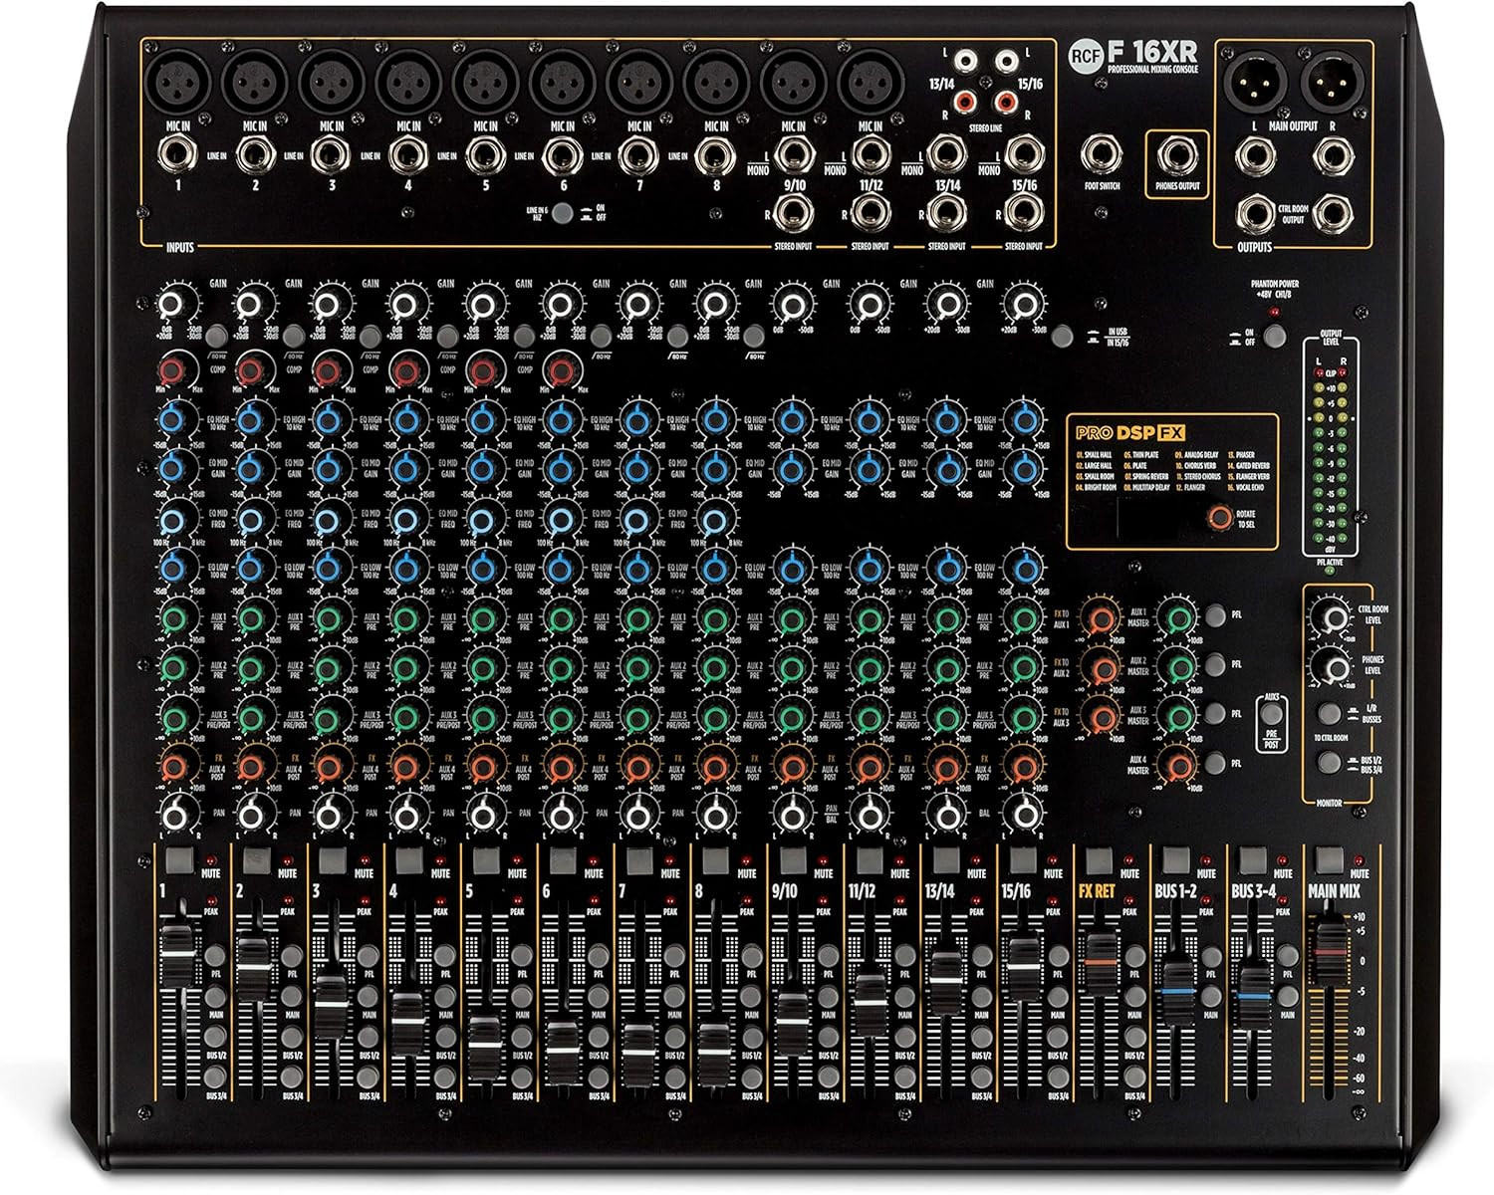Mute channel 1 with its MUTE button
Image resolution: width=1494 pixels, height=1195 pixels.
coord(179,860)
